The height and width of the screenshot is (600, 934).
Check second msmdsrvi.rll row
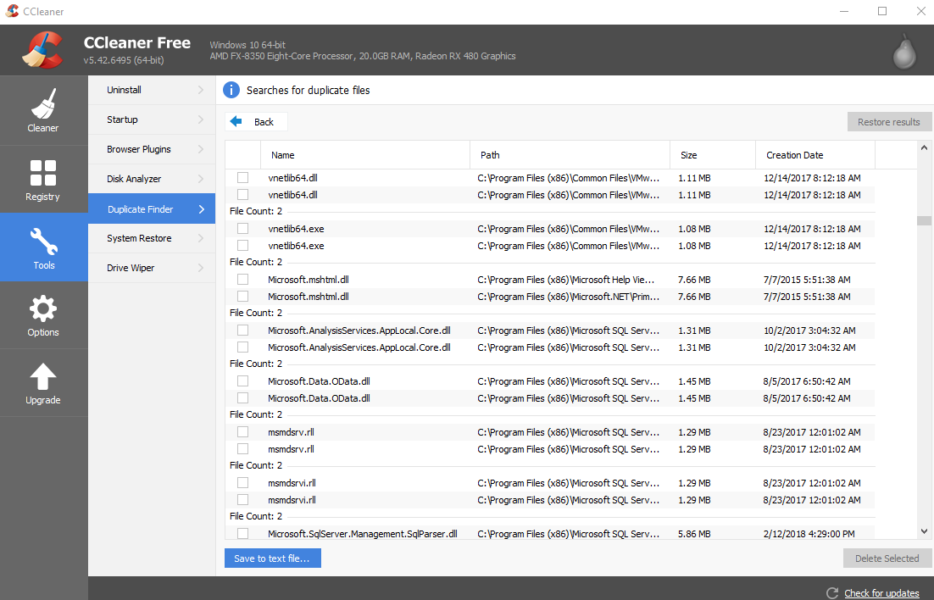coord(242,499)
